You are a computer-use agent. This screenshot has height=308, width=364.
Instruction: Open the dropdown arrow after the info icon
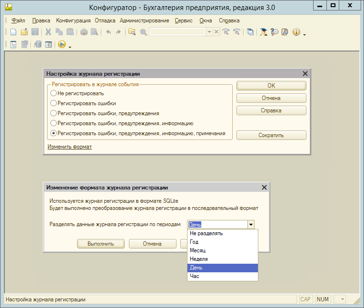pos(305,35)
